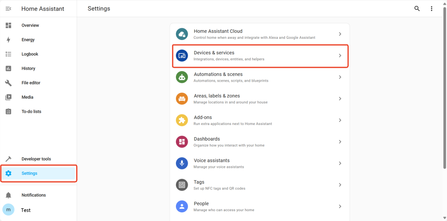Click the Areas, labels & zones sofa icon

point(182,98)
